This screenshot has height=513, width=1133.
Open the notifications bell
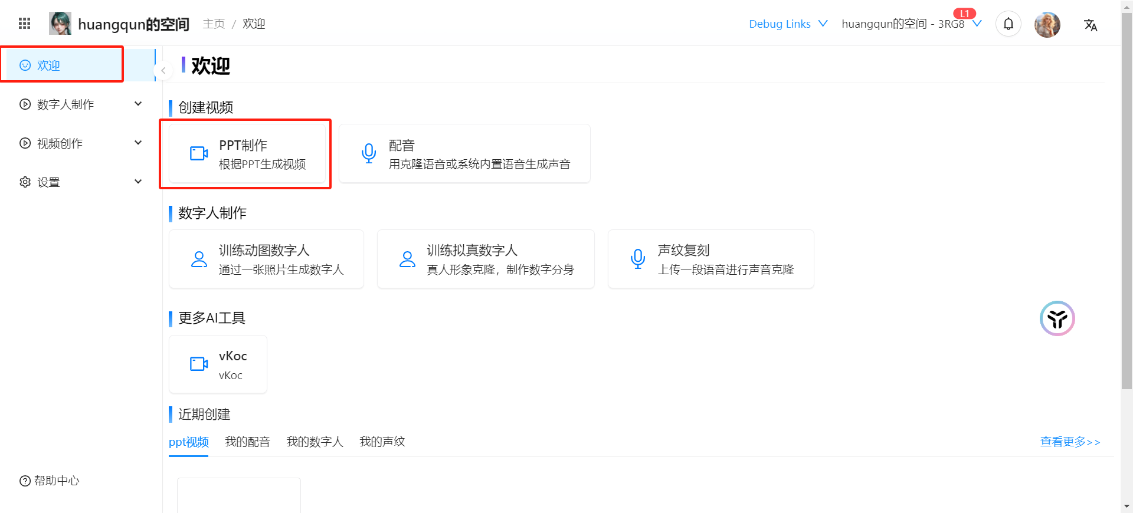[1008, 24]
